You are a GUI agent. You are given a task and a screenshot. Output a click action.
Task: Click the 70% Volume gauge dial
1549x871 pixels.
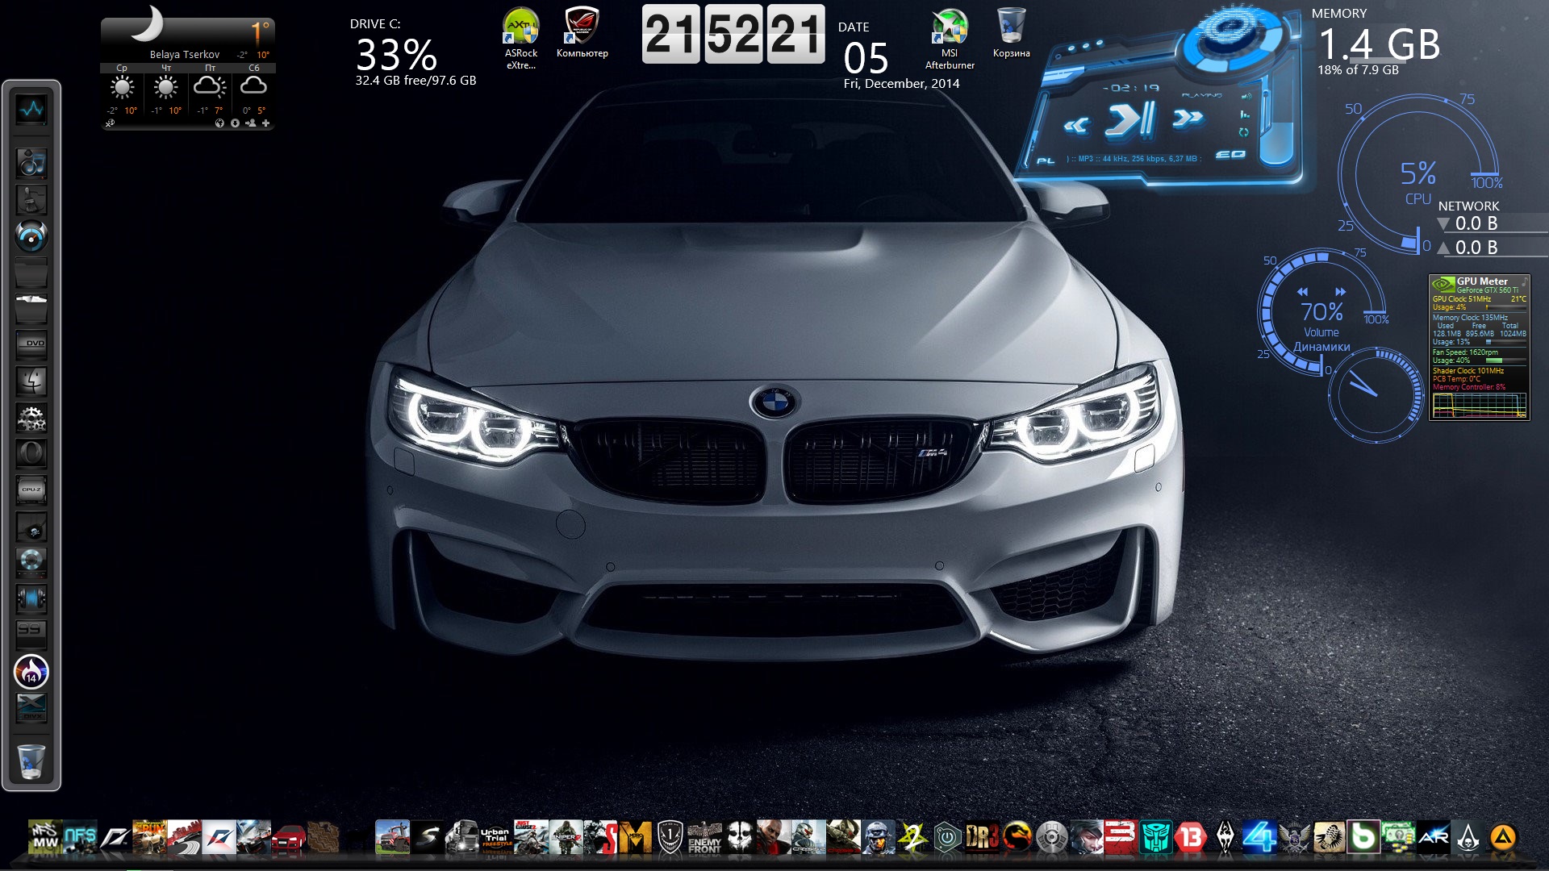(x=1321, y=311)
